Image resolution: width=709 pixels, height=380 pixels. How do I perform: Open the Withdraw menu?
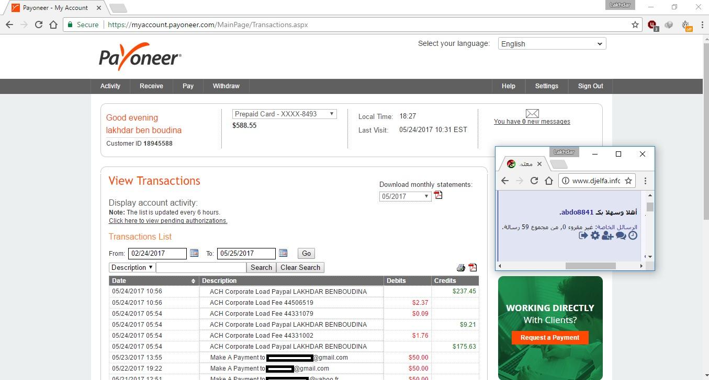(226, 86)
